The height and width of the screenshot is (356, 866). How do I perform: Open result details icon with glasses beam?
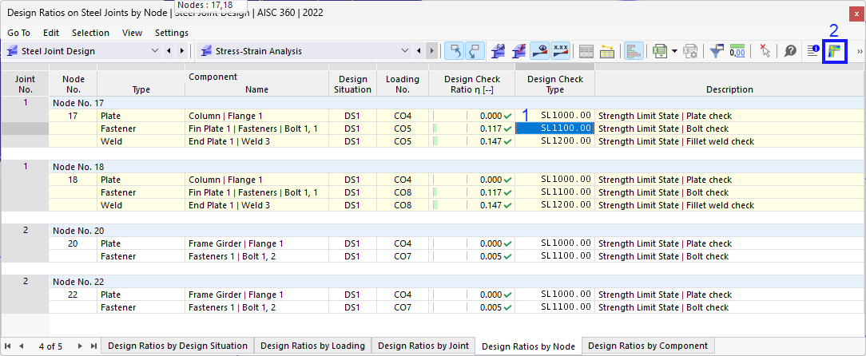tap(499, 51)
